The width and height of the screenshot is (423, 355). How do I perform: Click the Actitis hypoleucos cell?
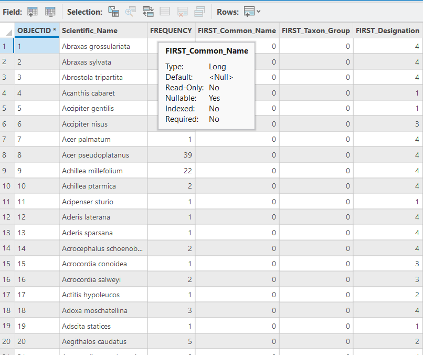tap(103, 295)
